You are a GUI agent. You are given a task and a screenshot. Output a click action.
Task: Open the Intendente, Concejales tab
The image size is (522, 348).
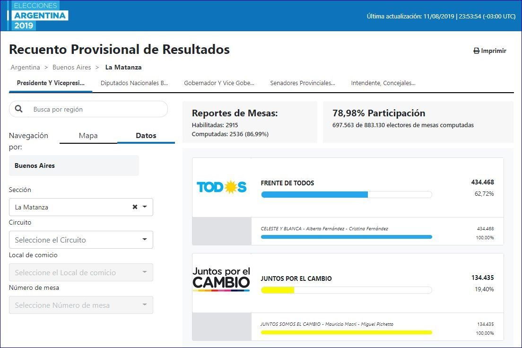pos(383,83)
